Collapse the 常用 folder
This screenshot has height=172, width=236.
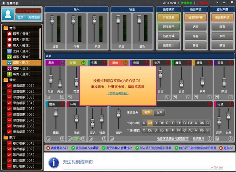6,28
